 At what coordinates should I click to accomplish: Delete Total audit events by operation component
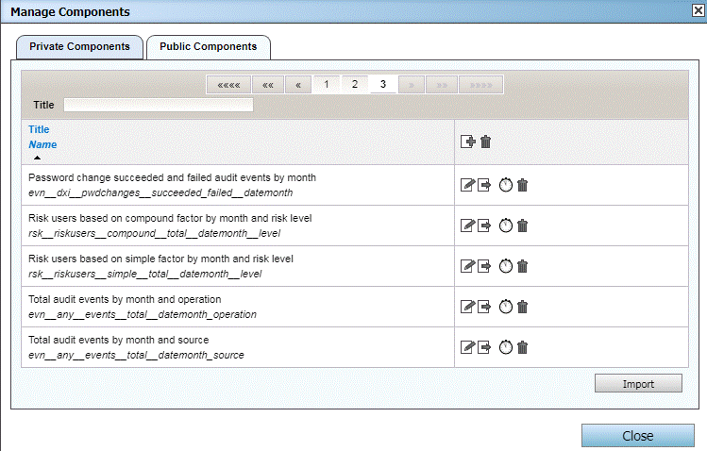point(522,307)
